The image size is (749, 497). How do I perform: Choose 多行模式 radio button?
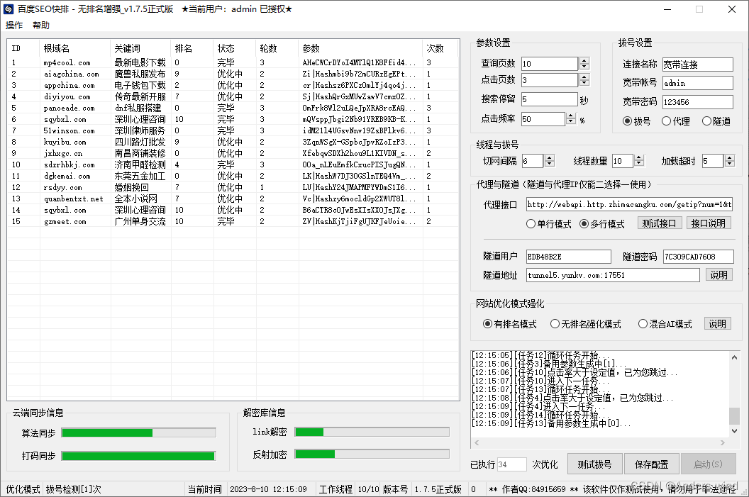(602, 224)
